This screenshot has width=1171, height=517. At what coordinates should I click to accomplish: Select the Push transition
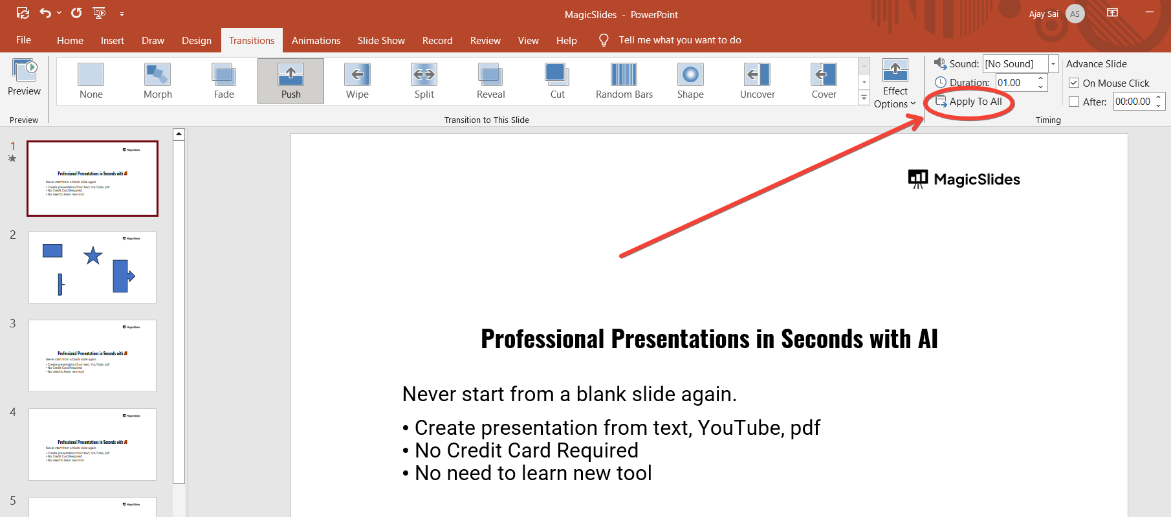tap(290, 81)
